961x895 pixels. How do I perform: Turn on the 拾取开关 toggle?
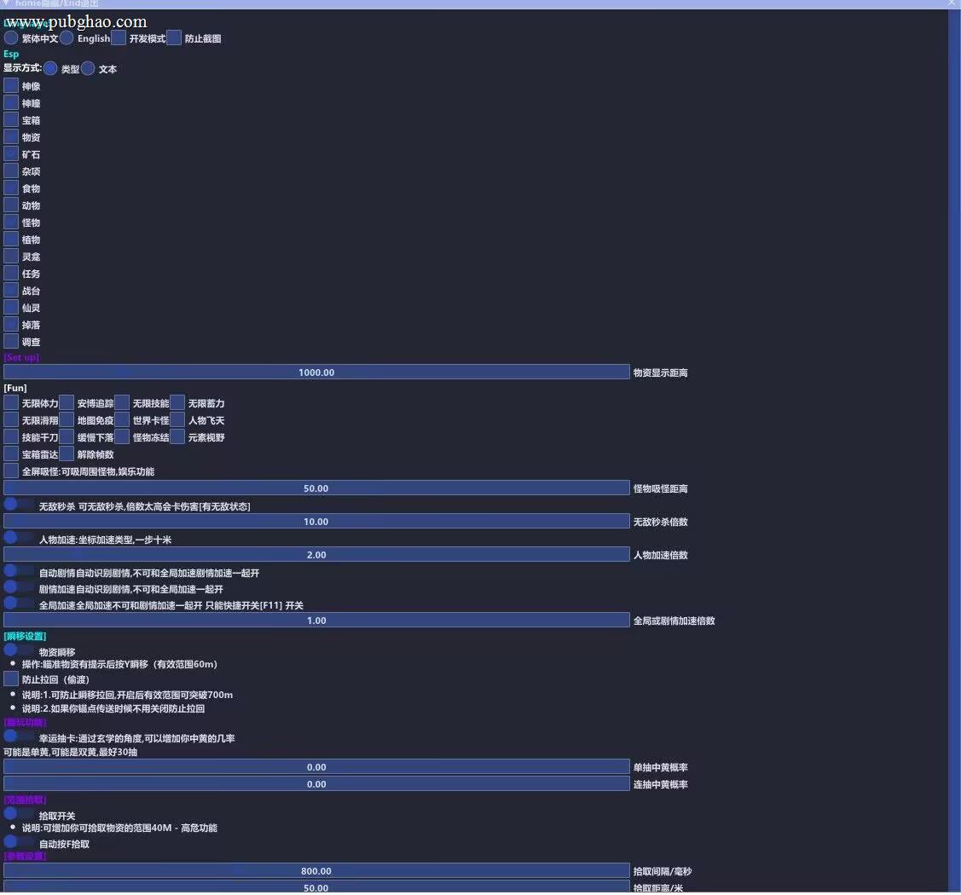(19, 815)
